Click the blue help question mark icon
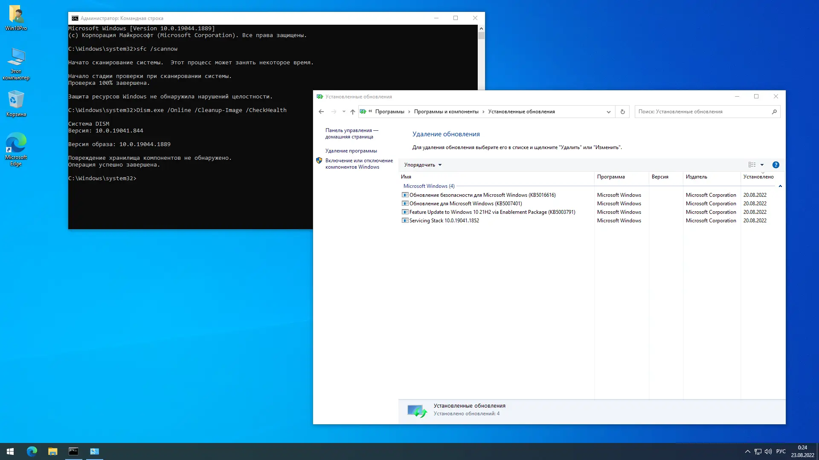Image resolution: width=819 pixels, height=460 pixels. pyautogui.click(x=775, y=165)
